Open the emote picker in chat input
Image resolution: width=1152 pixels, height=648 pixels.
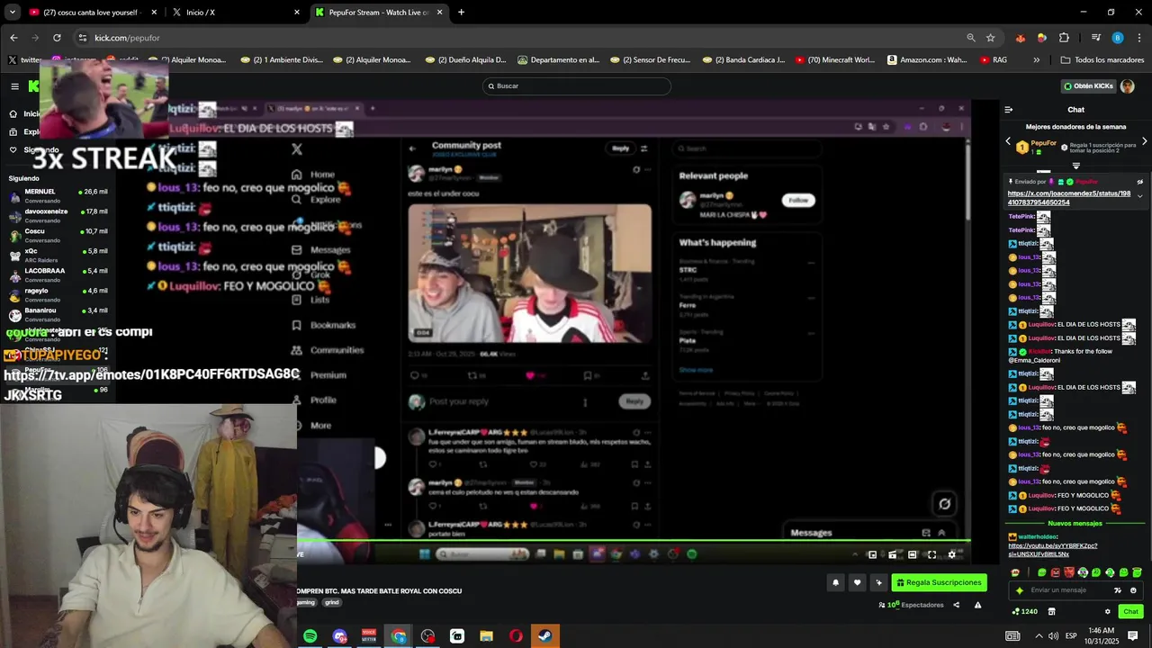click(1133, 590)
